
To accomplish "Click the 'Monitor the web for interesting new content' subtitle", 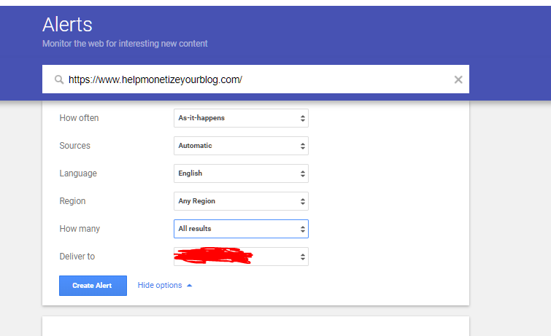I will (125, 44).
